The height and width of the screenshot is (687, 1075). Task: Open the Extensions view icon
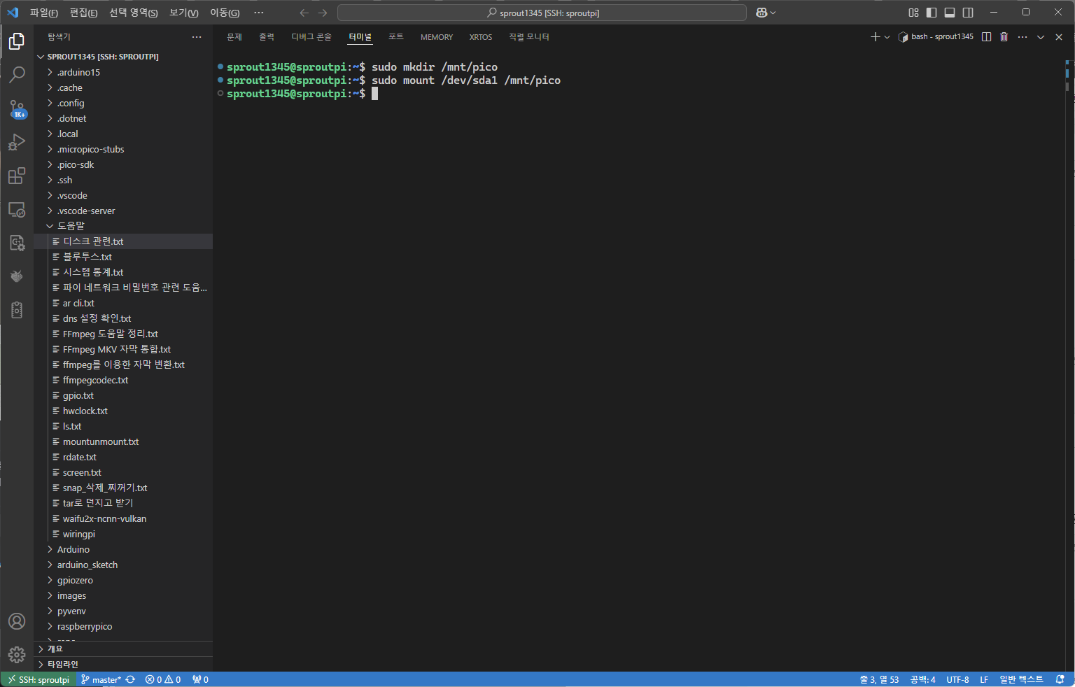pyautogui.click(x=17, y=176)
